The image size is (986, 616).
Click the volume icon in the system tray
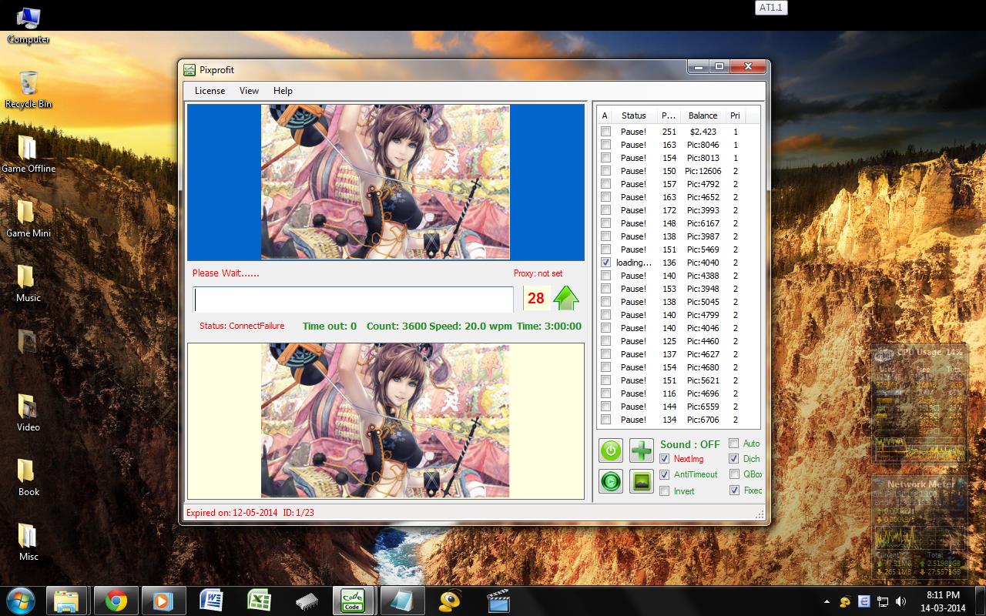[900, 601]
